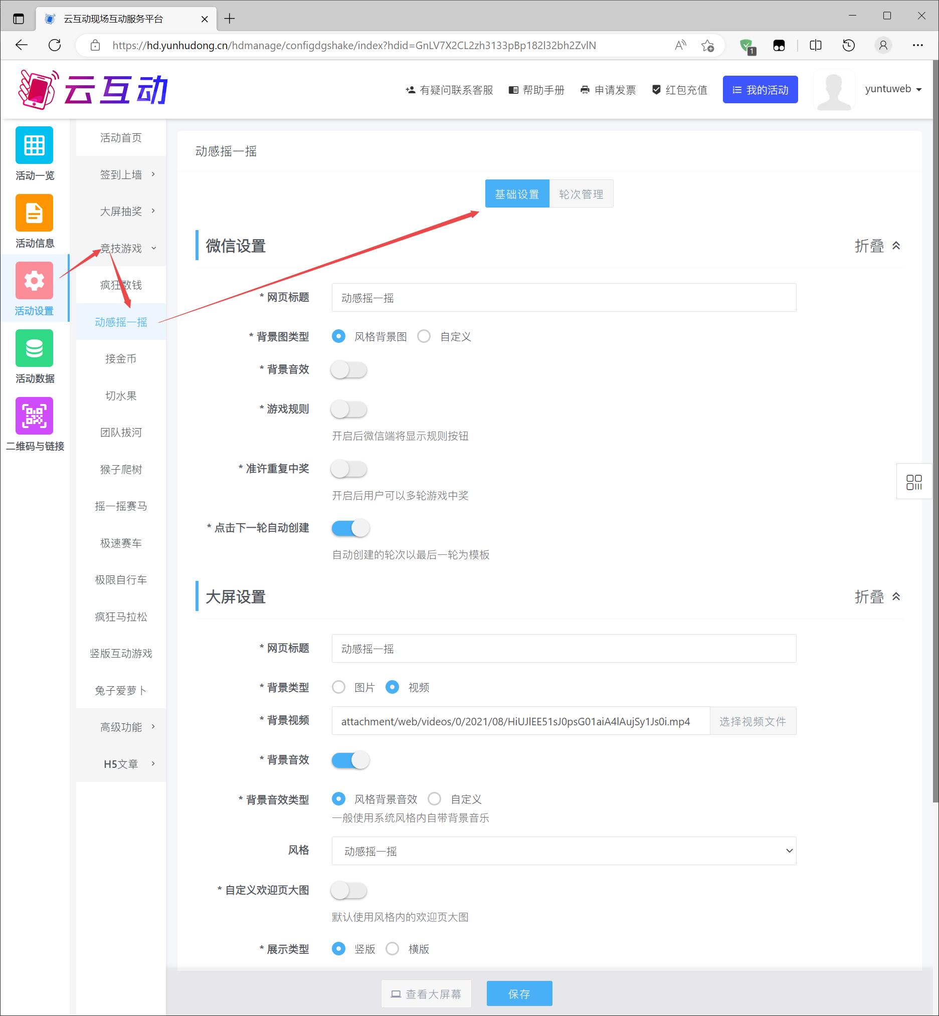Image resolution: width=939 pixels, height=1016 pixels.
Task: Click 选择视频文件 button
Action: click(752, 721)
